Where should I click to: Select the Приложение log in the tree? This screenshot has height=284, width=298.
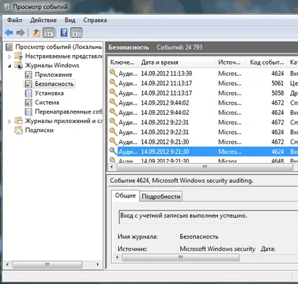pos(54,75)
